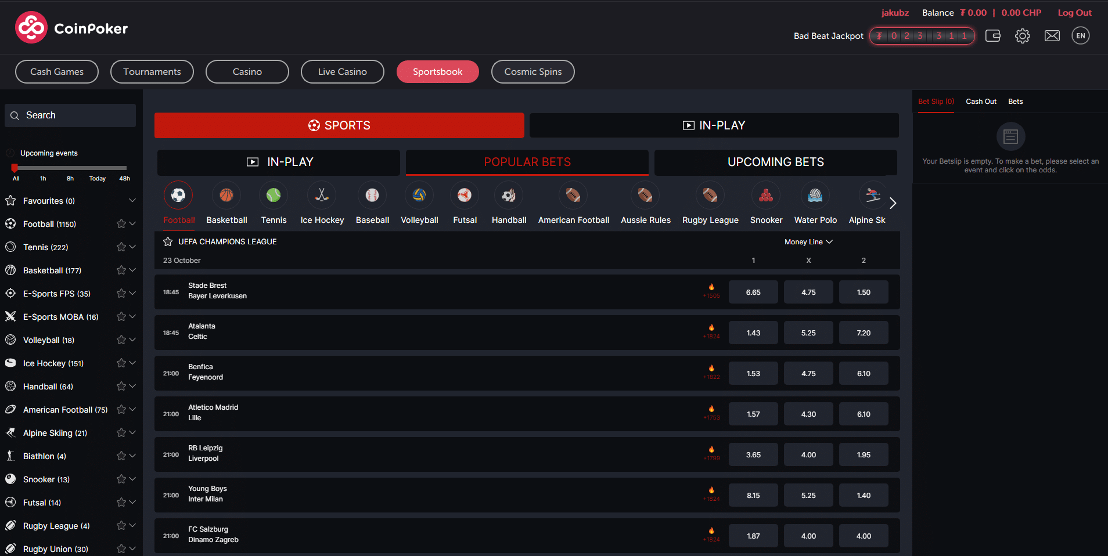Focus the Search input field
This screenshot has height=556, width=1108.
pos(70,115)
